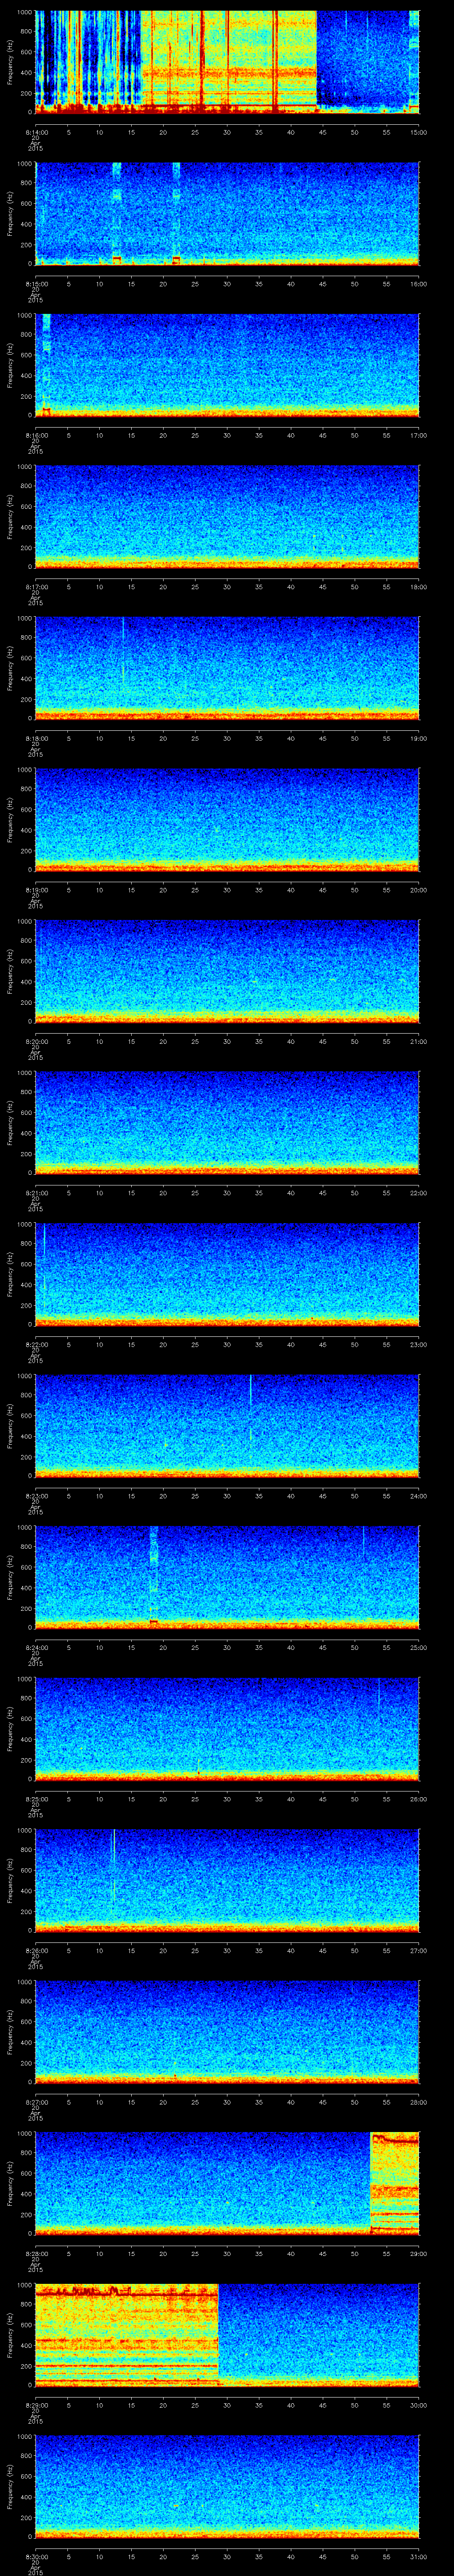Viewport: 454px width, 2576px height.
Task: Select the spectrogram panel beginning at 8:17:00
Action: (227, 516)
